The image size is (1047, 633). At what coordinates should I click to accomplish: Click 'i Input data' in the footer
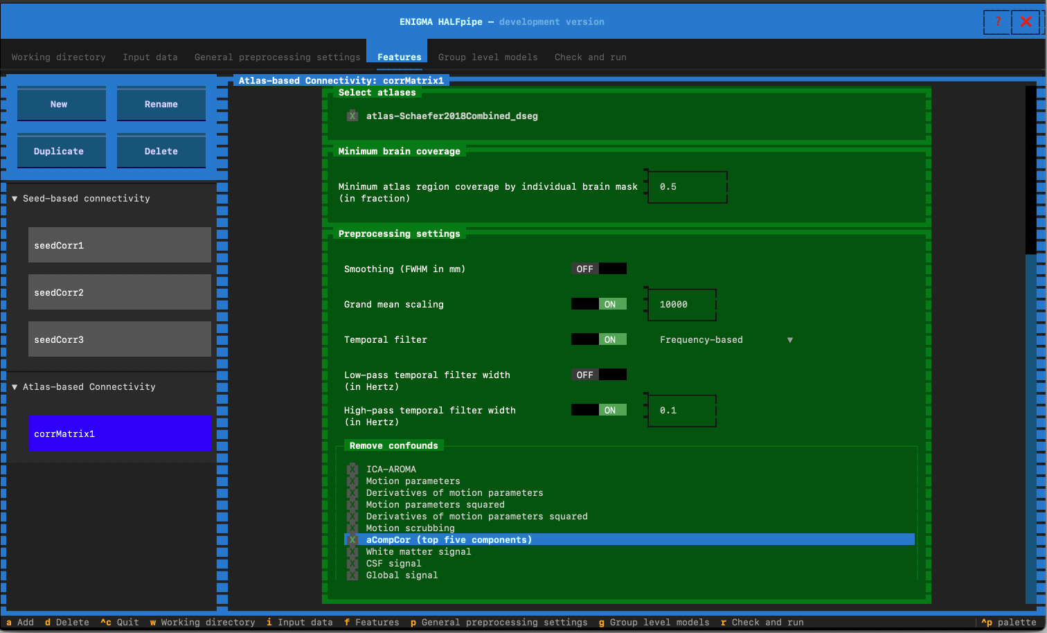tap(300, 623)
